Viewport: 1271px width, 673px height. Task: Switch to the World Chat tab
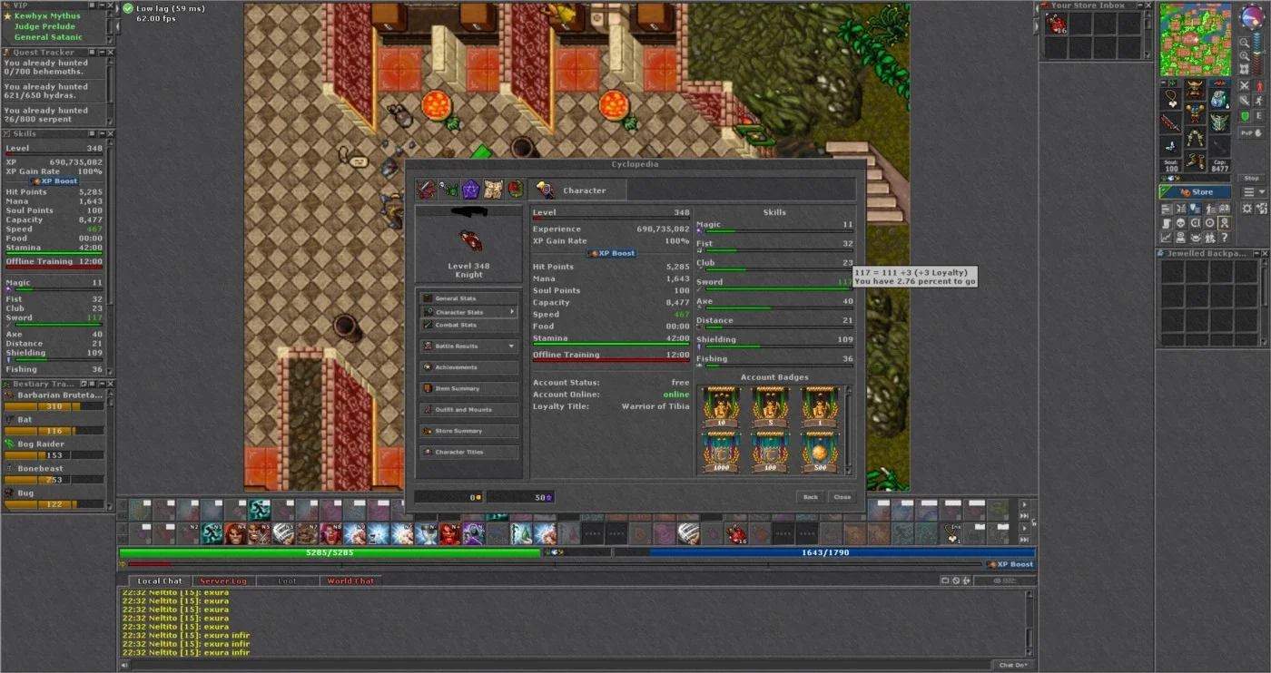point(350,580)
